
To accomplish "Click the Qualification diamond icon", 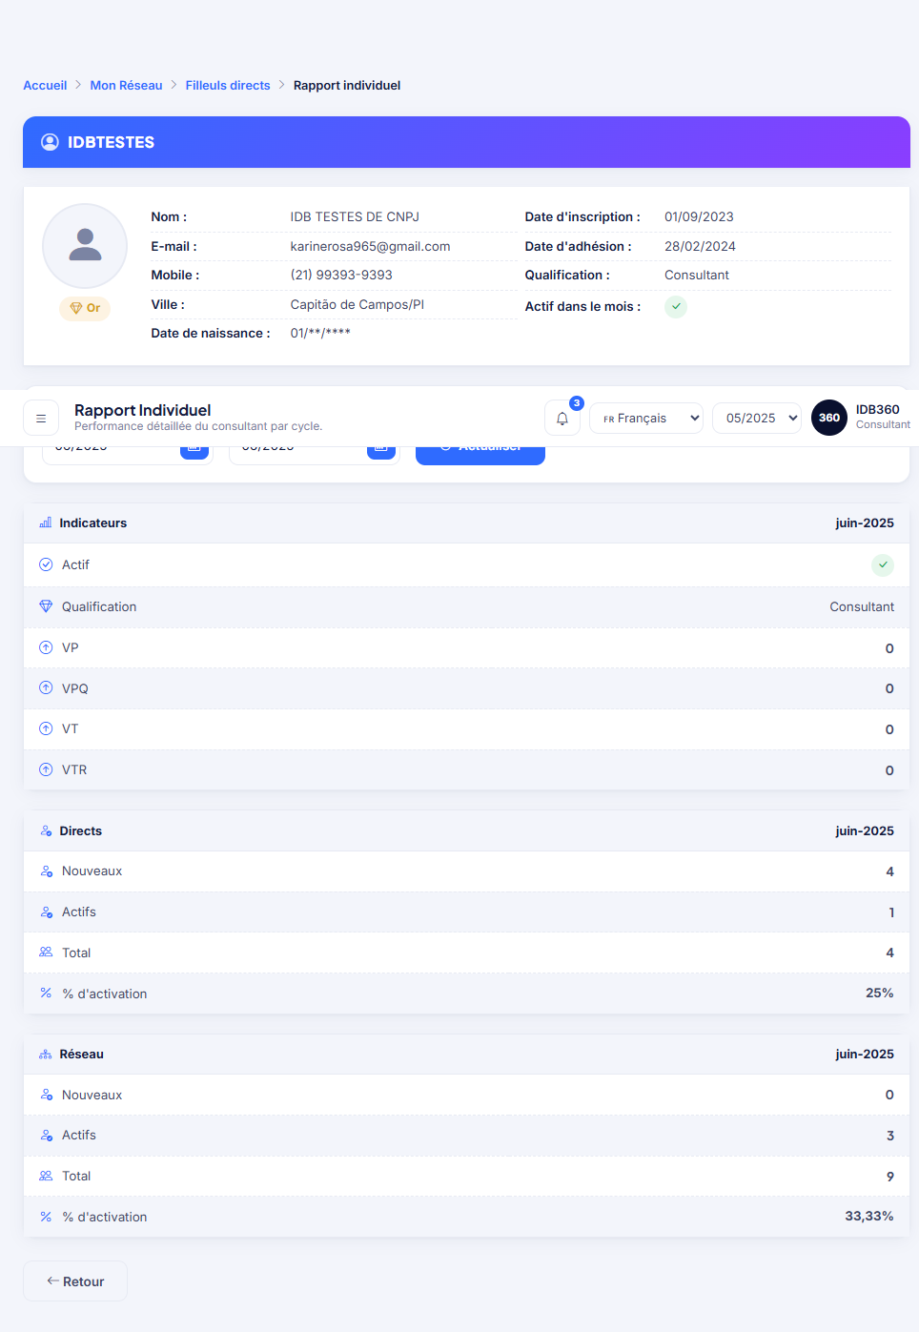I will [x=46, y=606].
